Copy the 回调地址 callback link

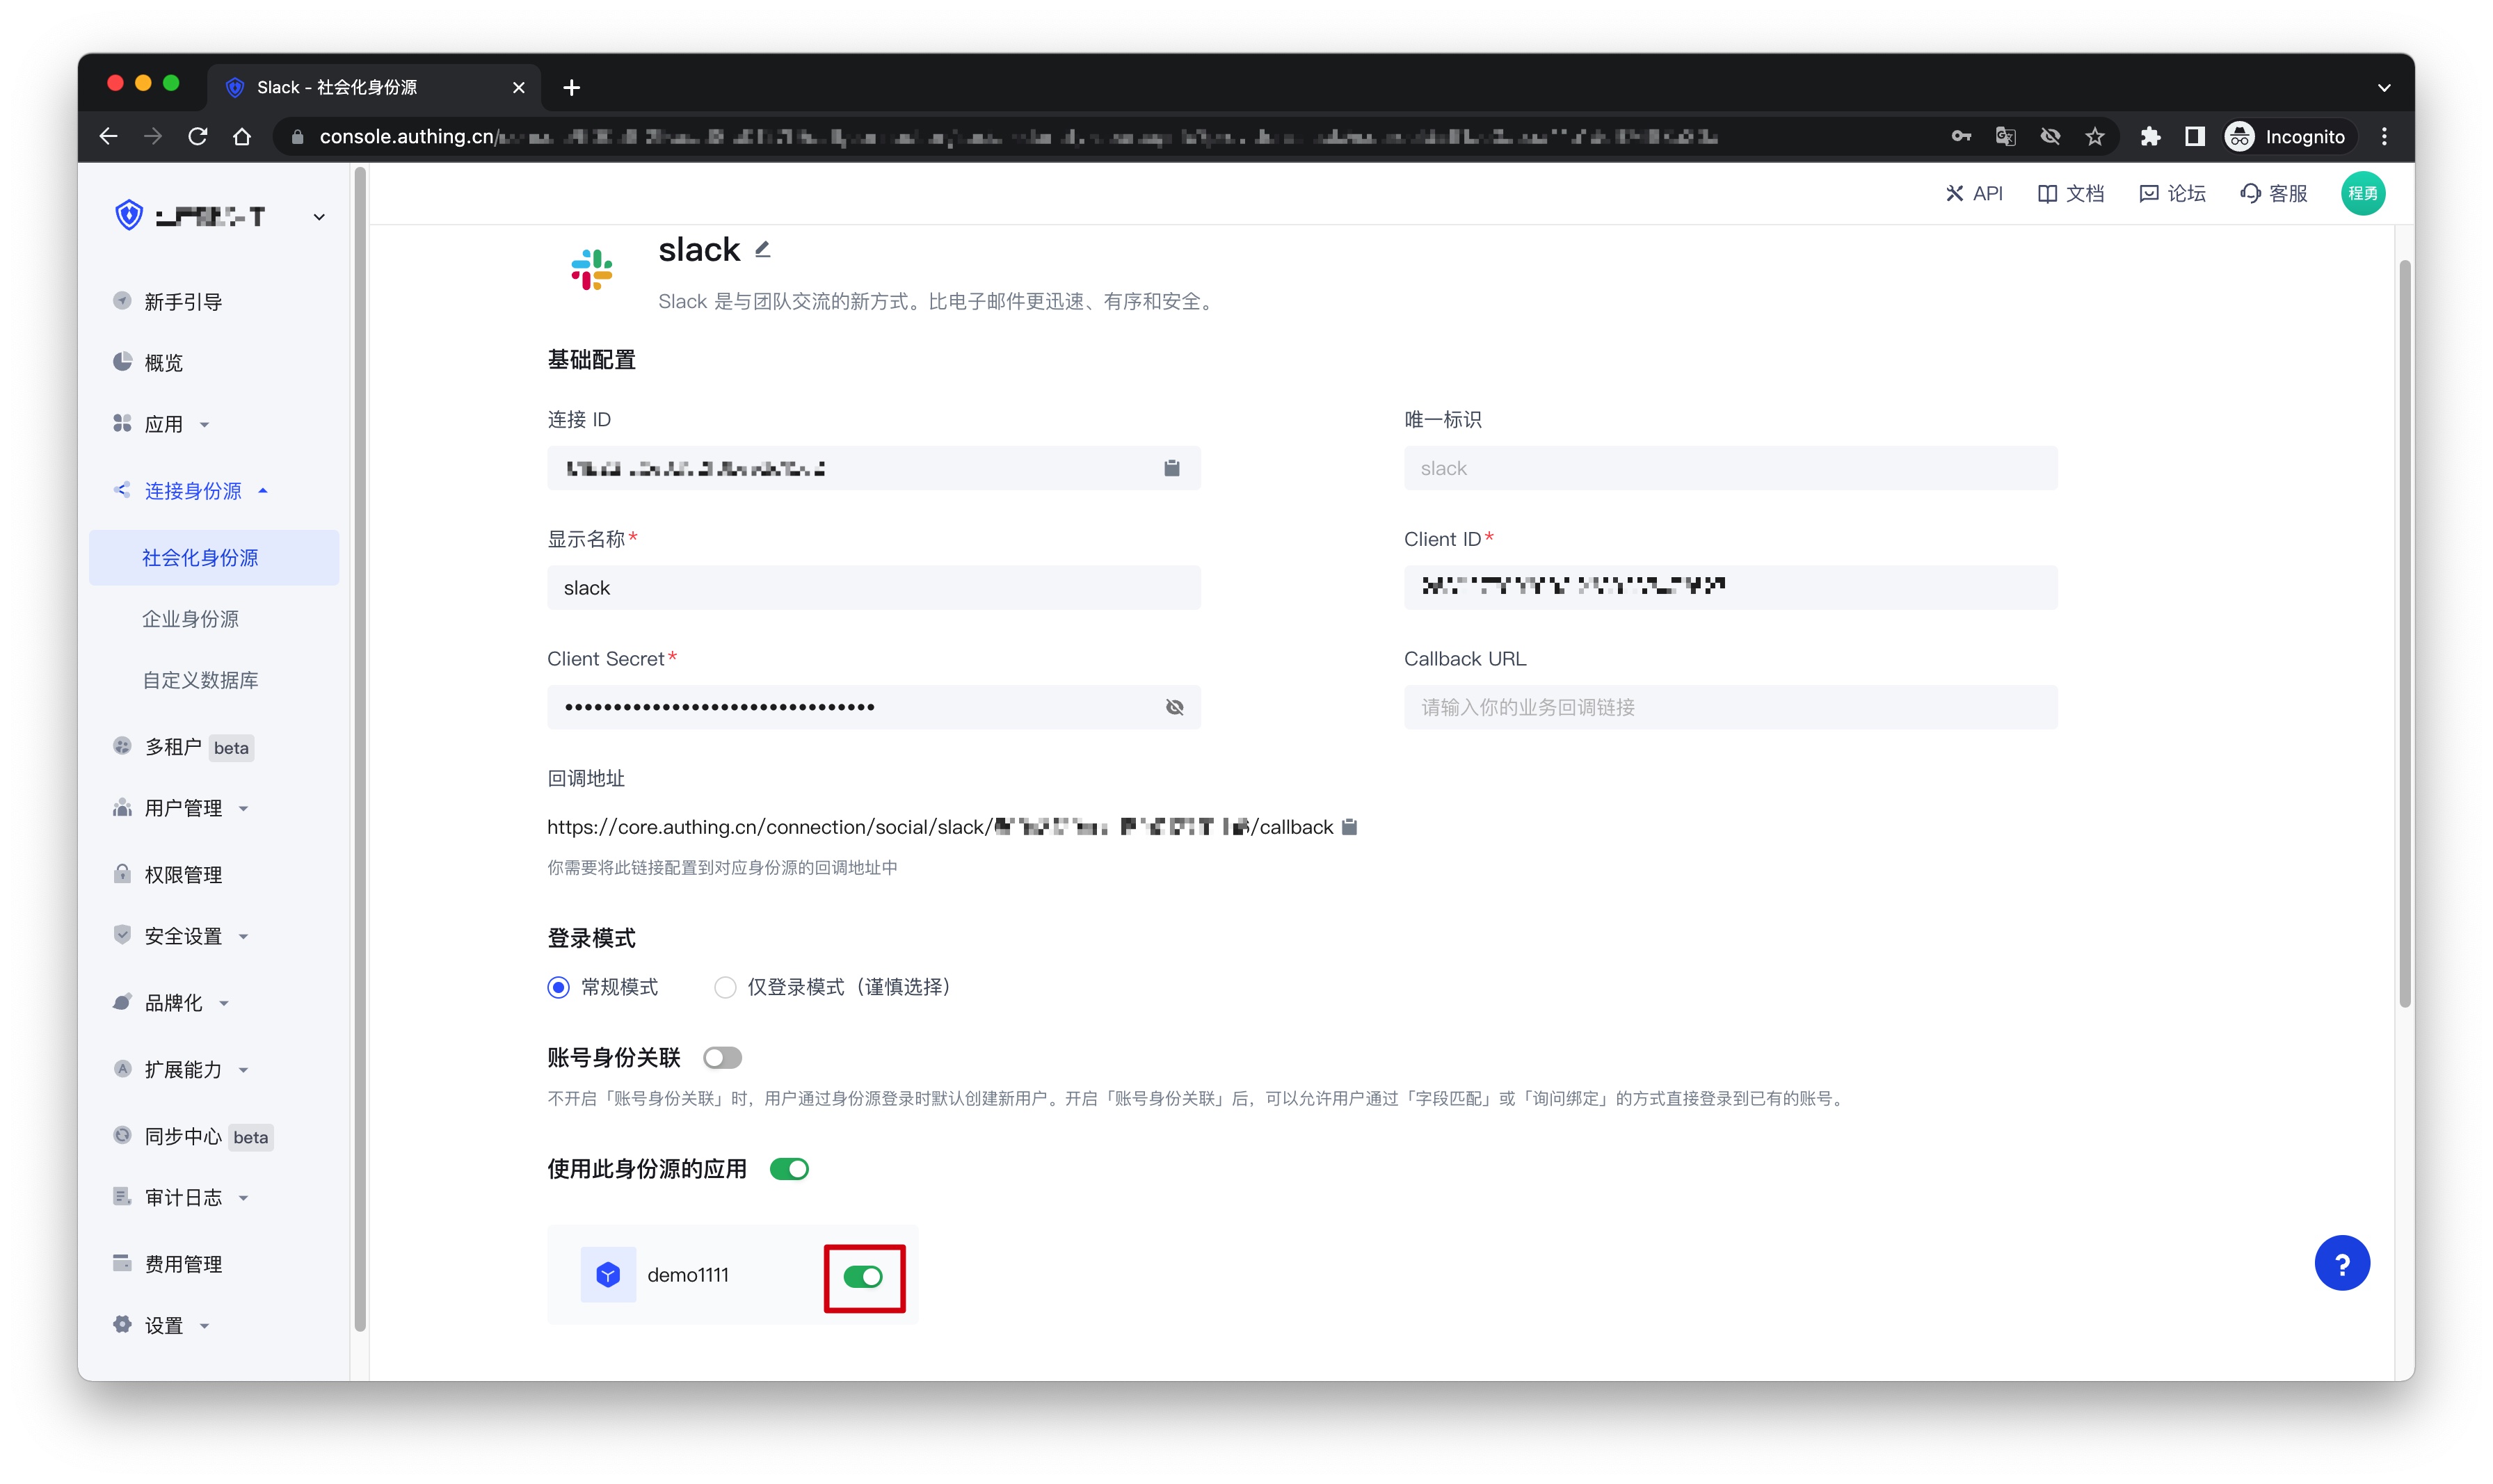point(1349,827)
